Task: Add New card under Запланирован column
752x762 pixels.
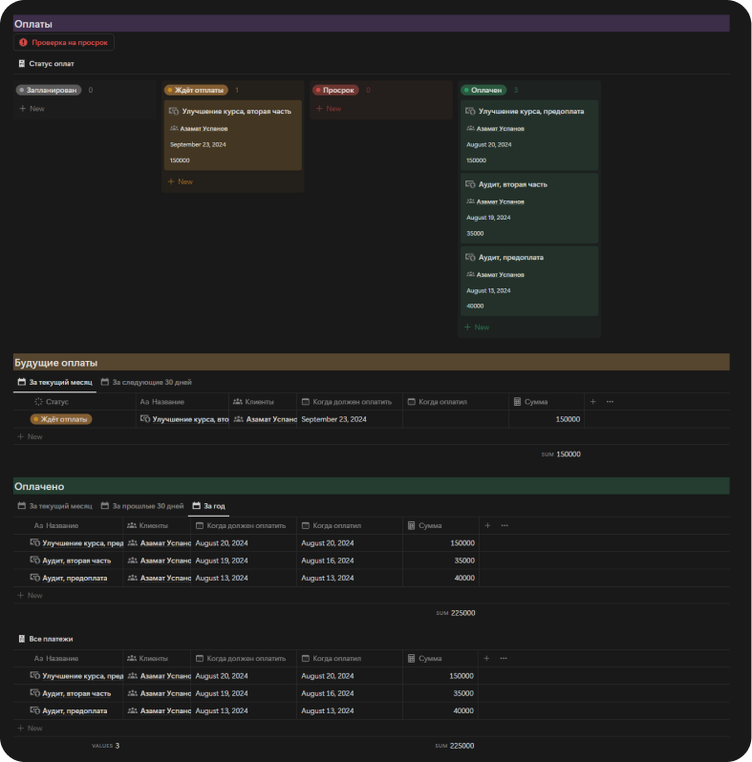Action: pyautogui.click(x=32, y=108)
